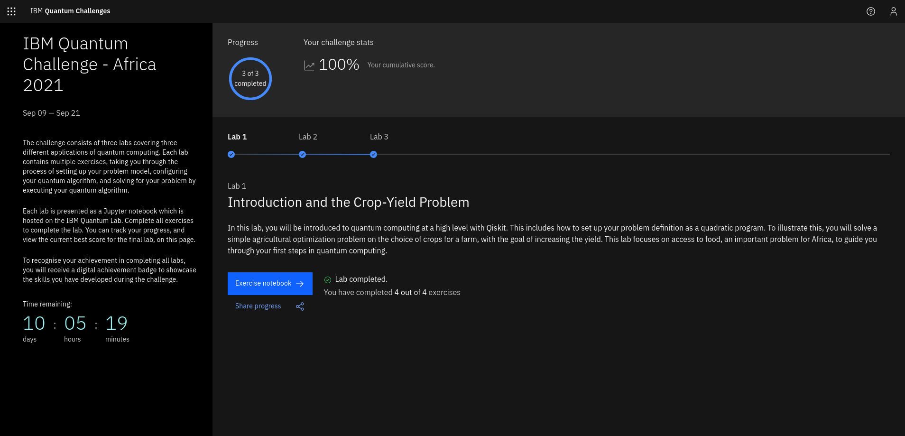
Task: Click the share icon beside Share progress
Action: 300,306
